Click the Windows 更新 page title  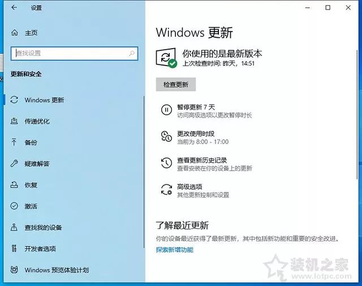[195, 32]
